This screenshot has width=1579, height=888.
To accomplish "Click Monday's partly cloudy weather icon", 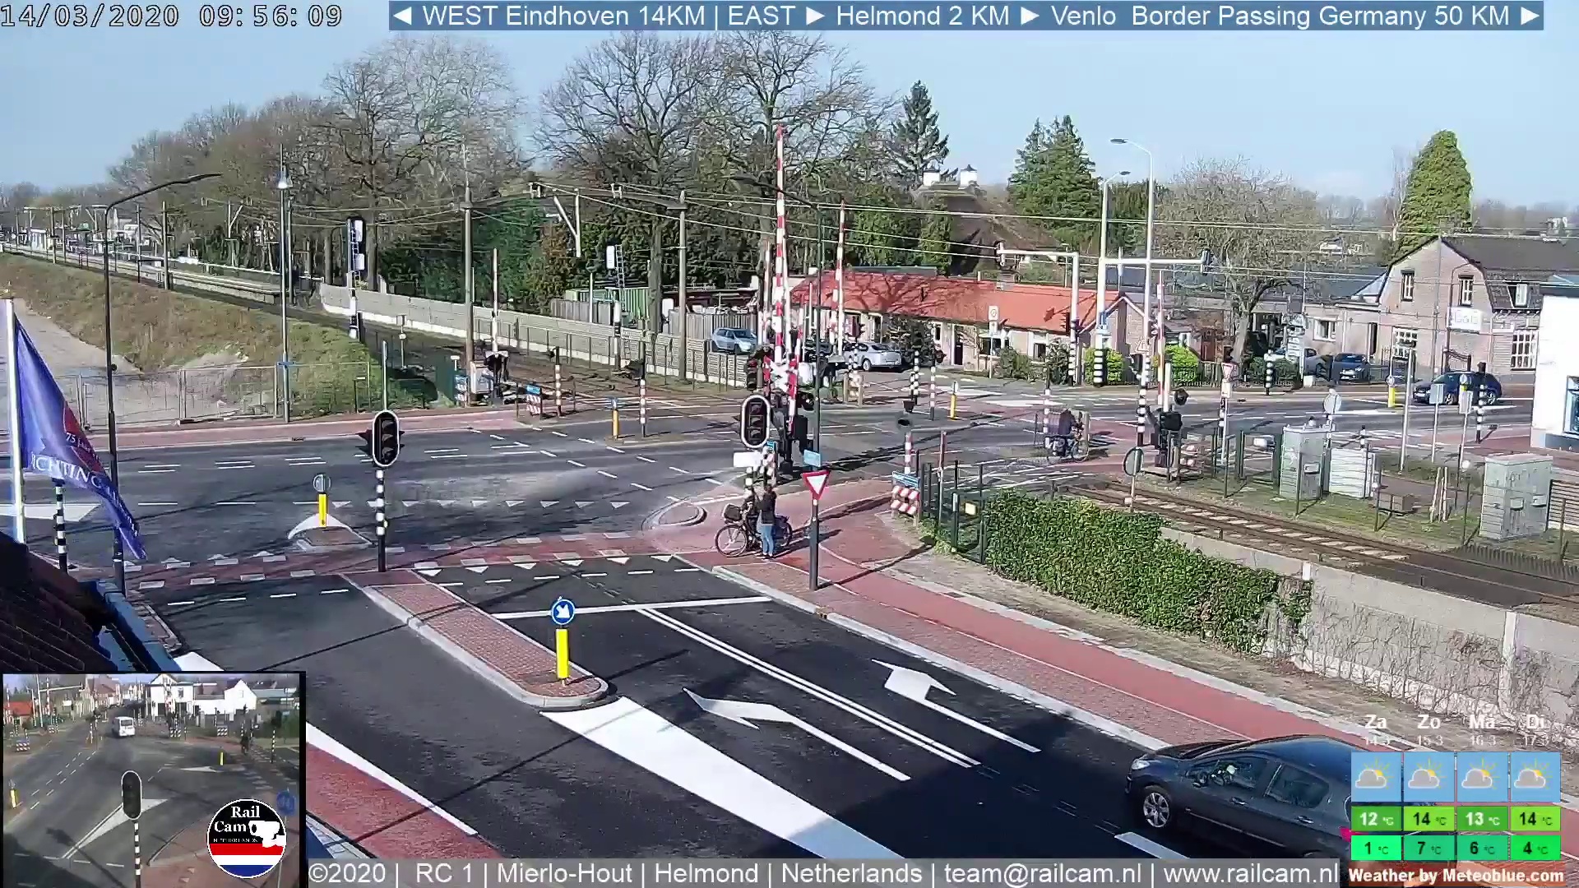I will pyautogui.click(x=1481, y=777).
